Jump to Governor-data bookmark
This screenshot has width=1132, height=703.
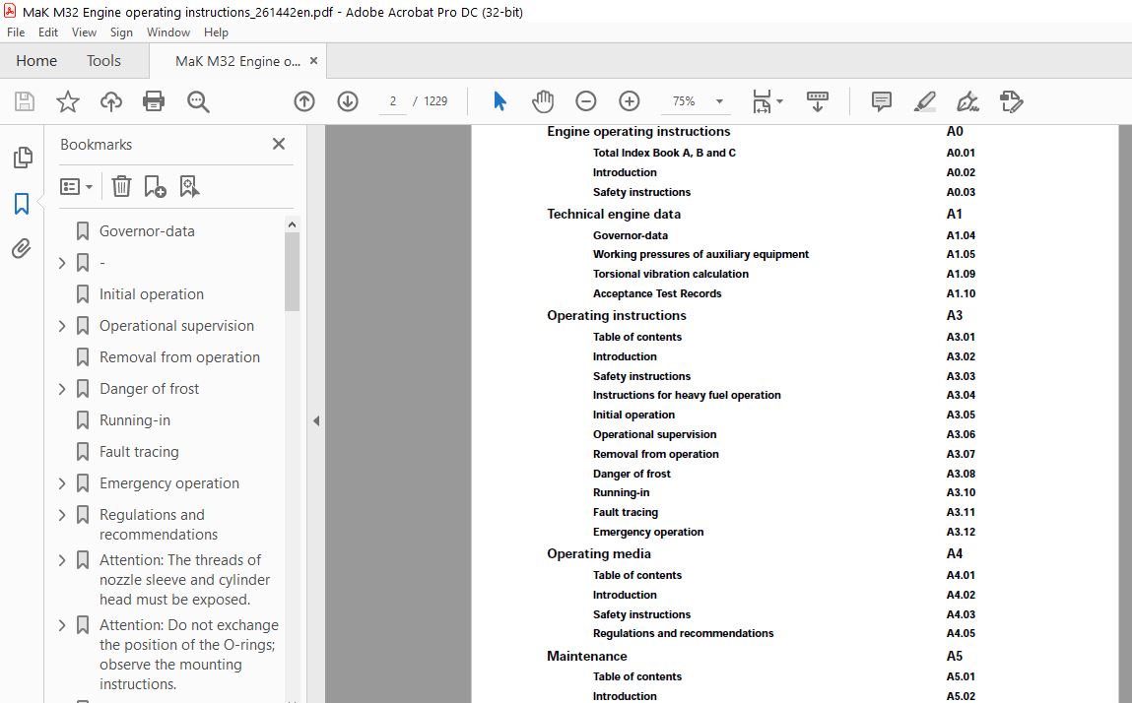(147, 231)
